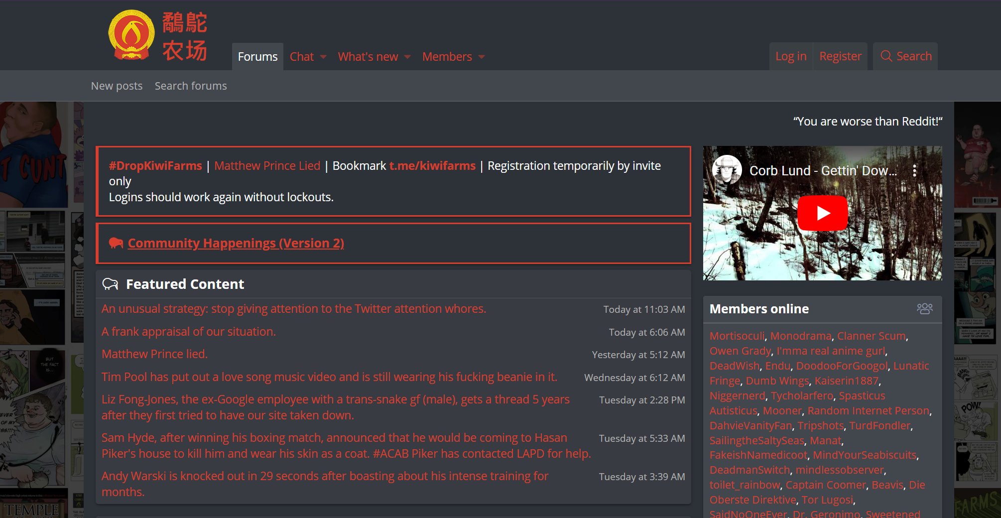Play the Corb Lund YouTube video
Image resolution: width=1001 pixels, height=518 pixels.
tap(822, 213)
